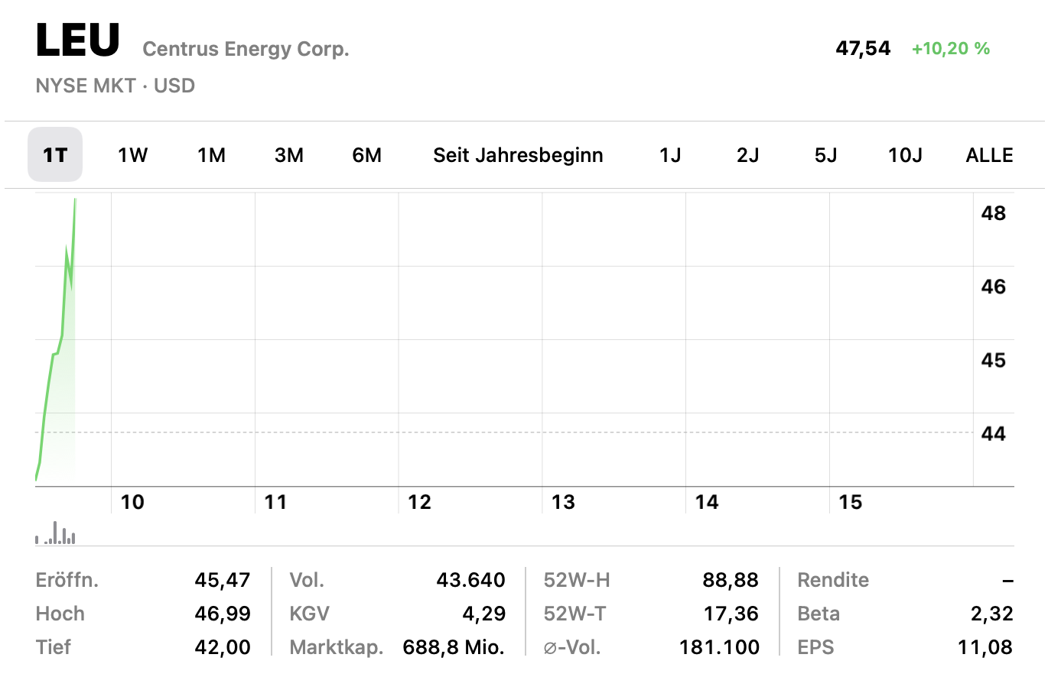Screen dimensions: 1048x677
Task: Click the green price line peak
Action: [75, 199]
